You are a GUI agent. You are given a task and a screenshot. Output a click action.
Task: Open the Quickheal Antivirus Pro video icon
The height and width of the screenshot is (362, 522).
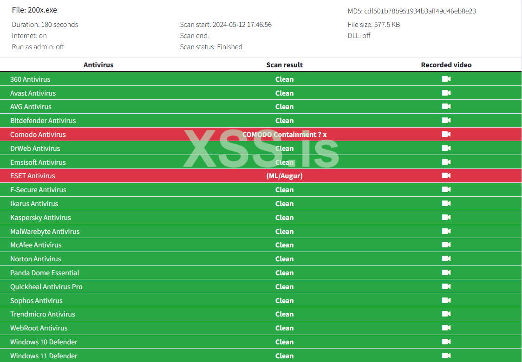pos(446,286)
